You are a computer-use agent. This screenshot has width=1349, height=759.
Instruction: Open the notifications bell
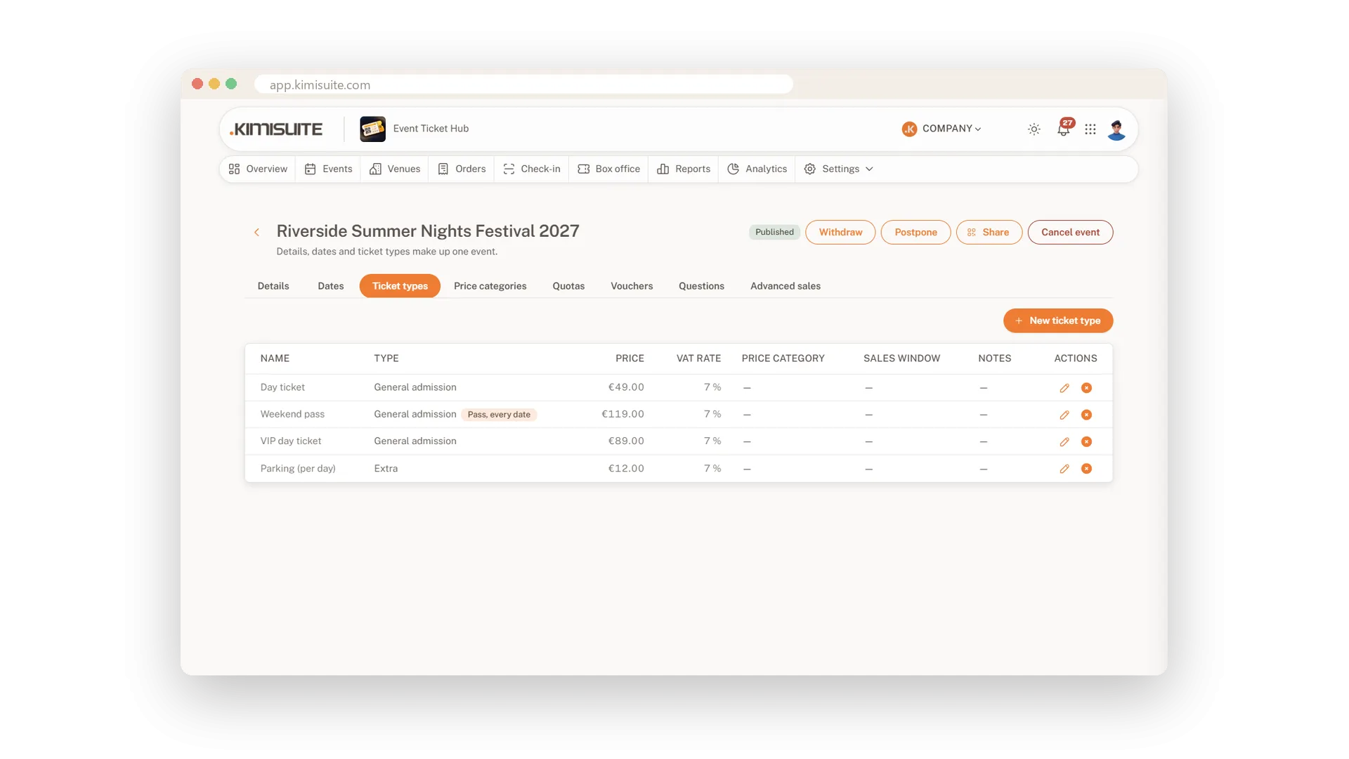coord(1064,129)
